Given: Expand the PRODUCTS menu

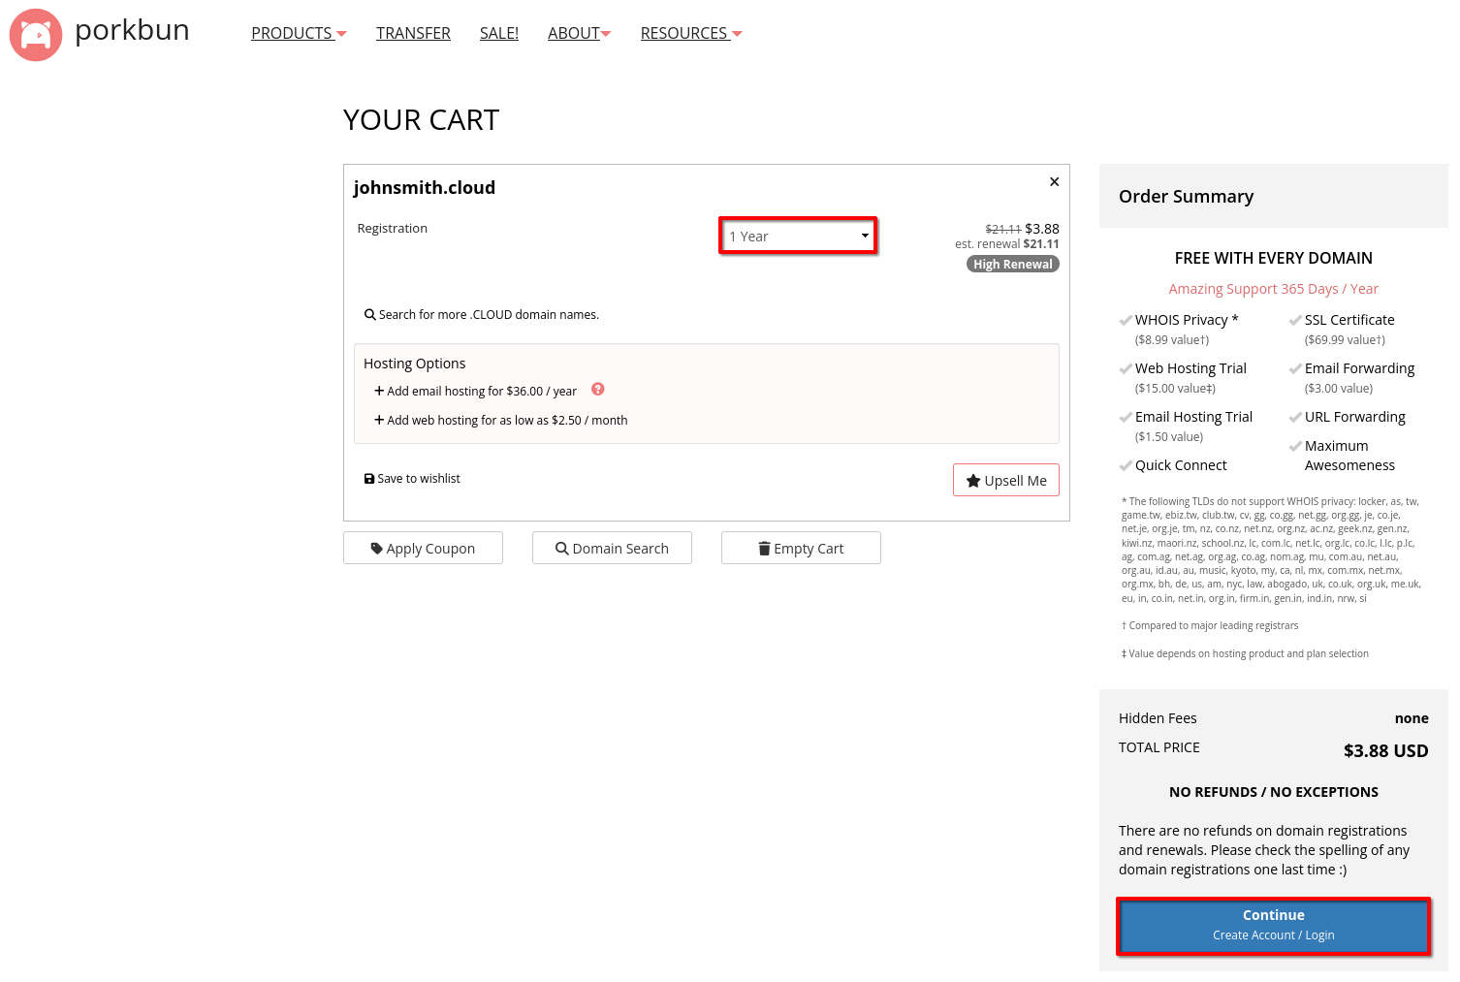Looking at the screenshot, I should [x=299, y=34].
